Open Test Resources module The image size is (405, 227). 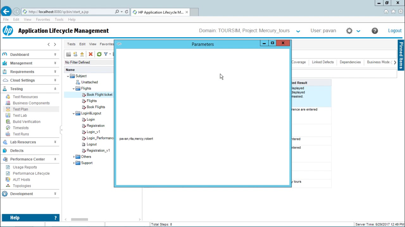25,97
